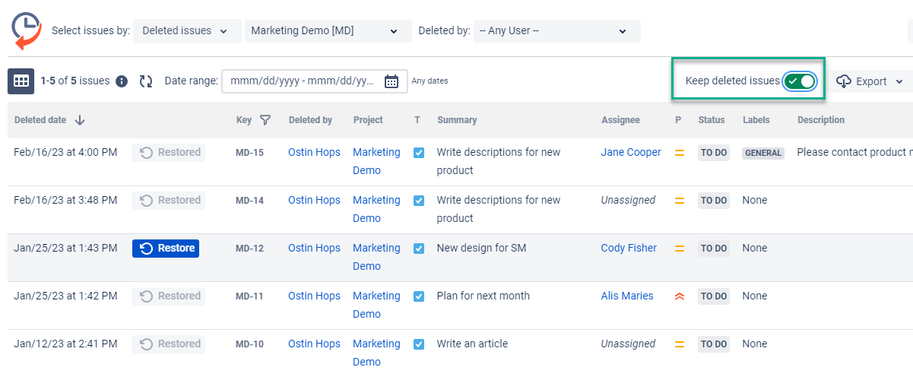Click the date range input field
This screenshot has width=913, height=377.
[303, 81]
